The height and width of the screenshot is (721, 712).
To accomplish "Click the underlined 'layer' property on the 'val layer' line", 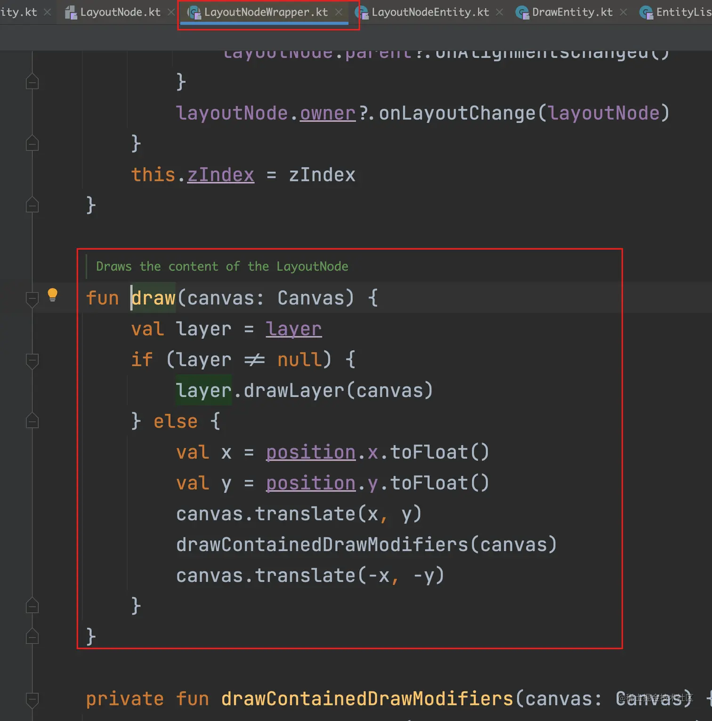I will point(294,329).
